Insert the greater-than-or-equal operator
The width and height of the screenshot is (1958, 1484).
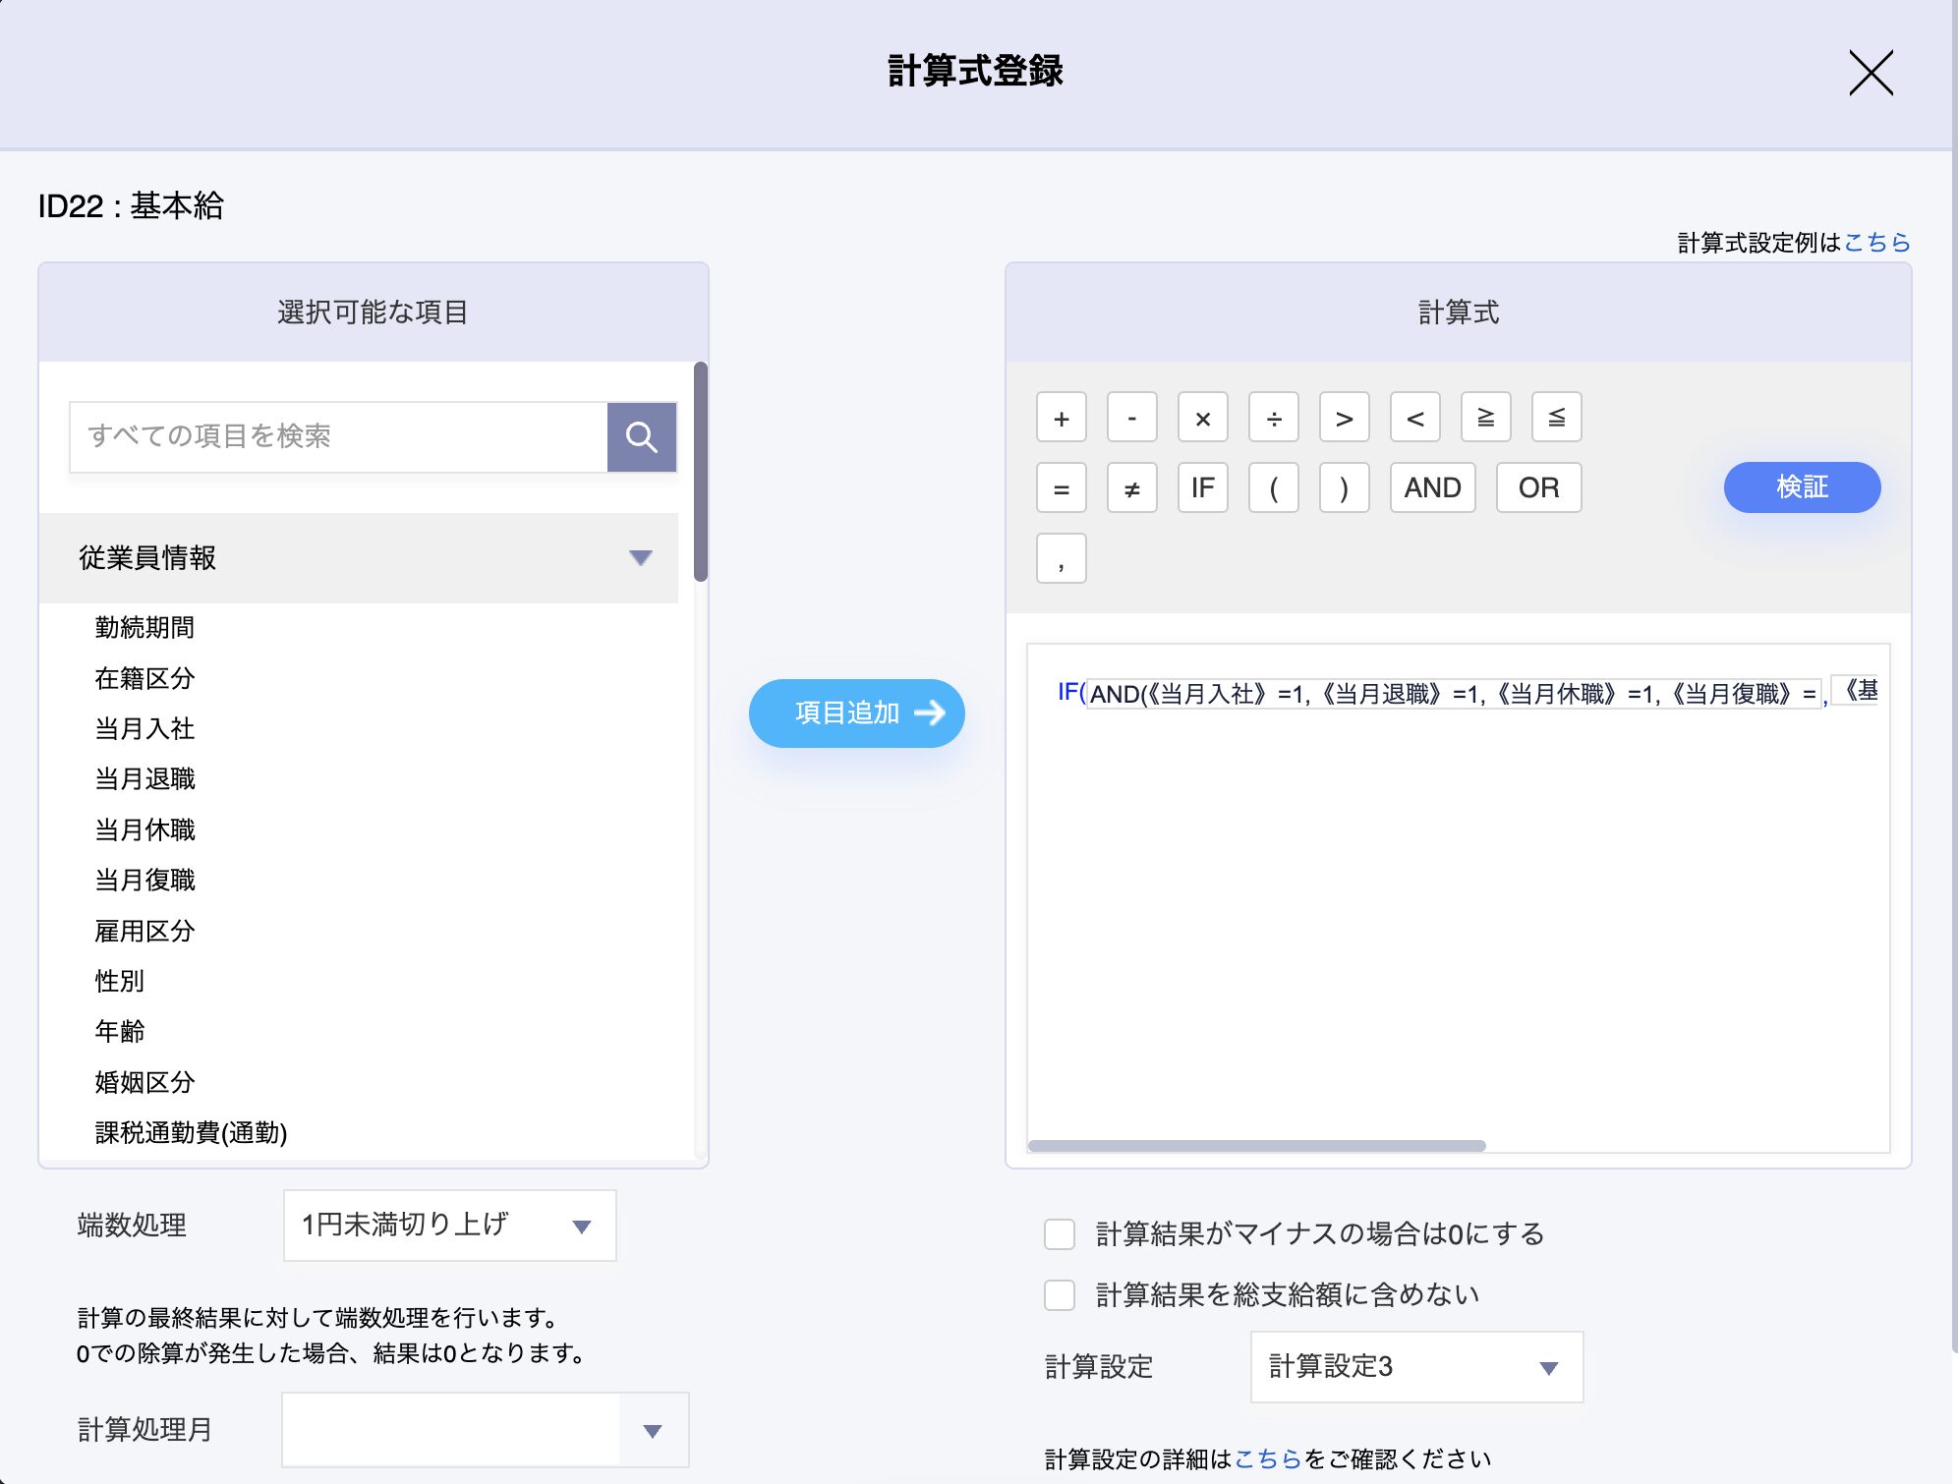point(1485,418)
